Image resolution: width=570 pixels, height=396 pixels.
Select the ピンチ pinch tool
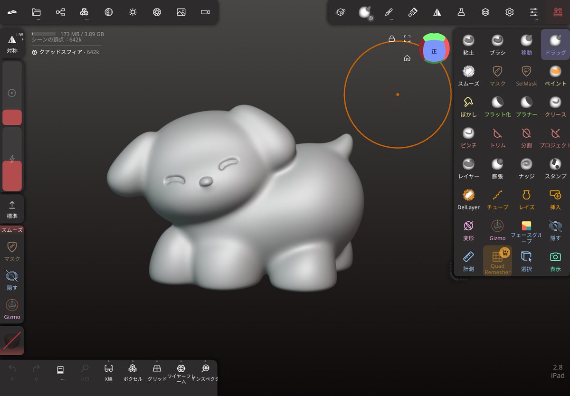pyautogui.click(x=468, y=137)
